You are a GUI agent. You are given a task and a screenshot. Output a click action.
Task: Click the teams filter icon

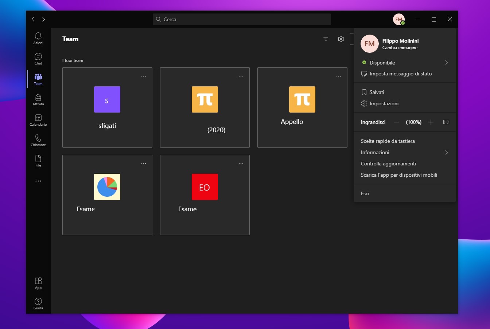pyautogui.click(x=326, y=39)
